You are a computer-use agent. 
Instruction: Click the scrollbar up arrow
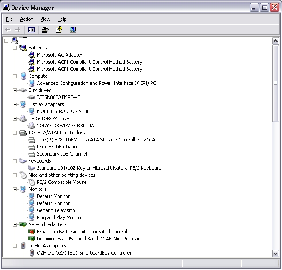click(275, 41)
